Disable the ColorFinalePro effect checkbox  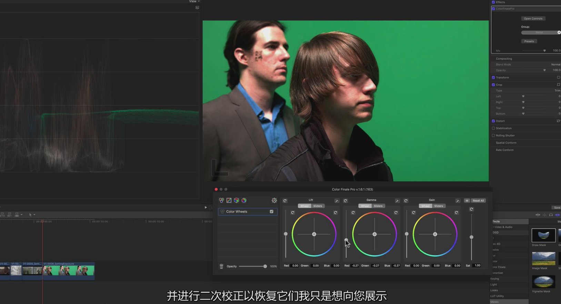click(493, 9)
